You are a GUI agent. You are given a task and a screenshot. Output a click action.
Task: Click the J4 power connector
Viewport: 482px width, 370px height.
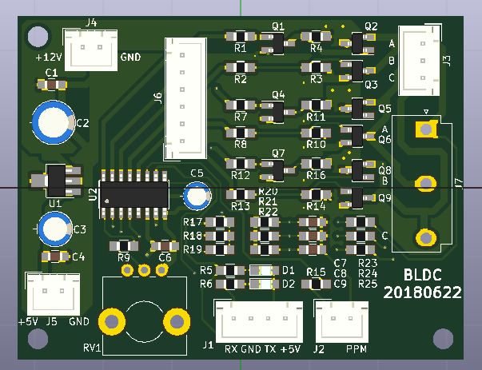click(90, 50)
